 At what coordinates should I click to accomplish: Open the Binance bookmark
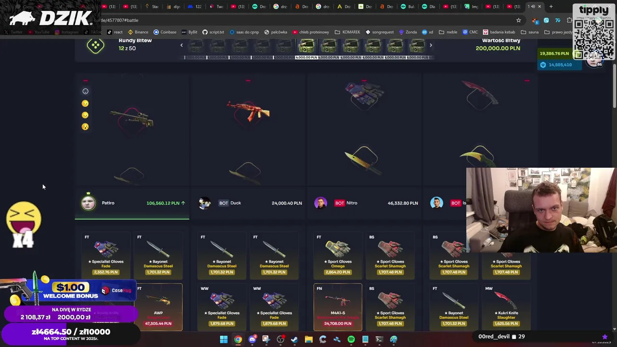click(x=138, y=32)
